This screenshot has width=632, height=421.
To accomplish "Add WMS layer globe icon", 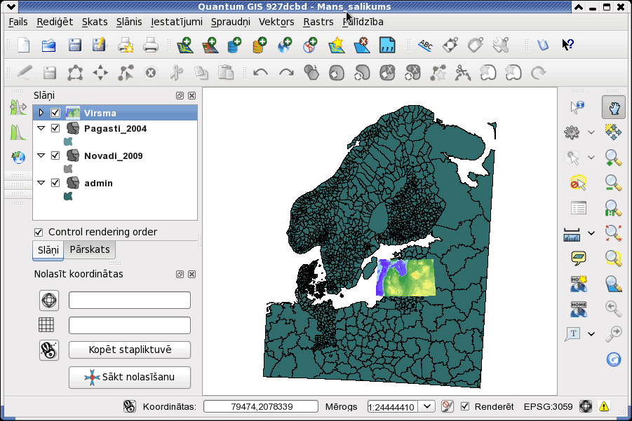I will [285, 45].
